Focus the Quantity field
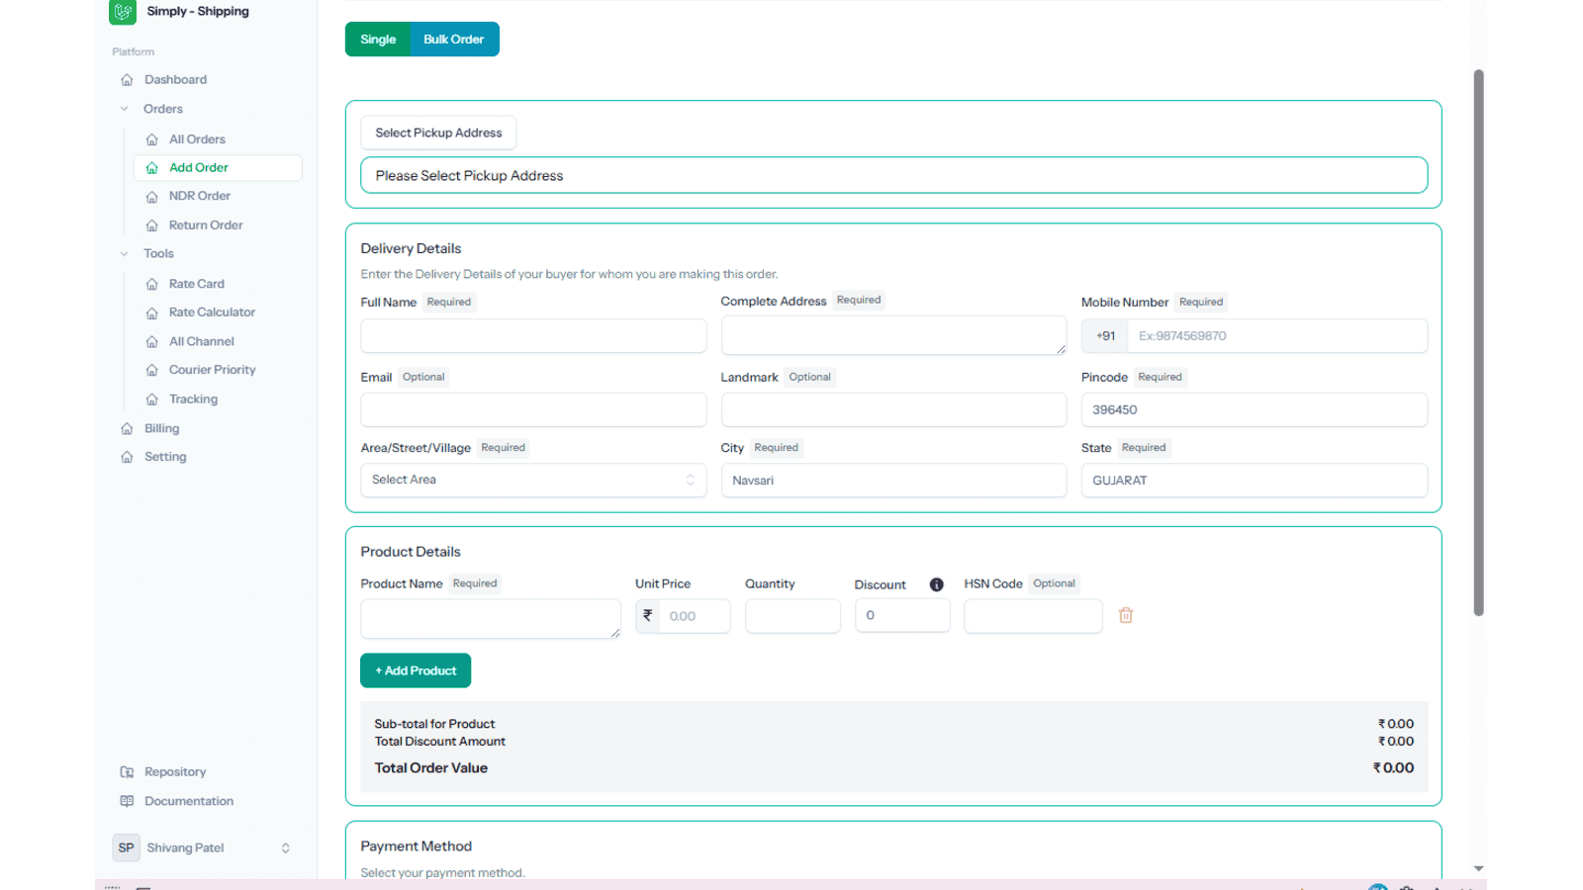 [792, 616]
